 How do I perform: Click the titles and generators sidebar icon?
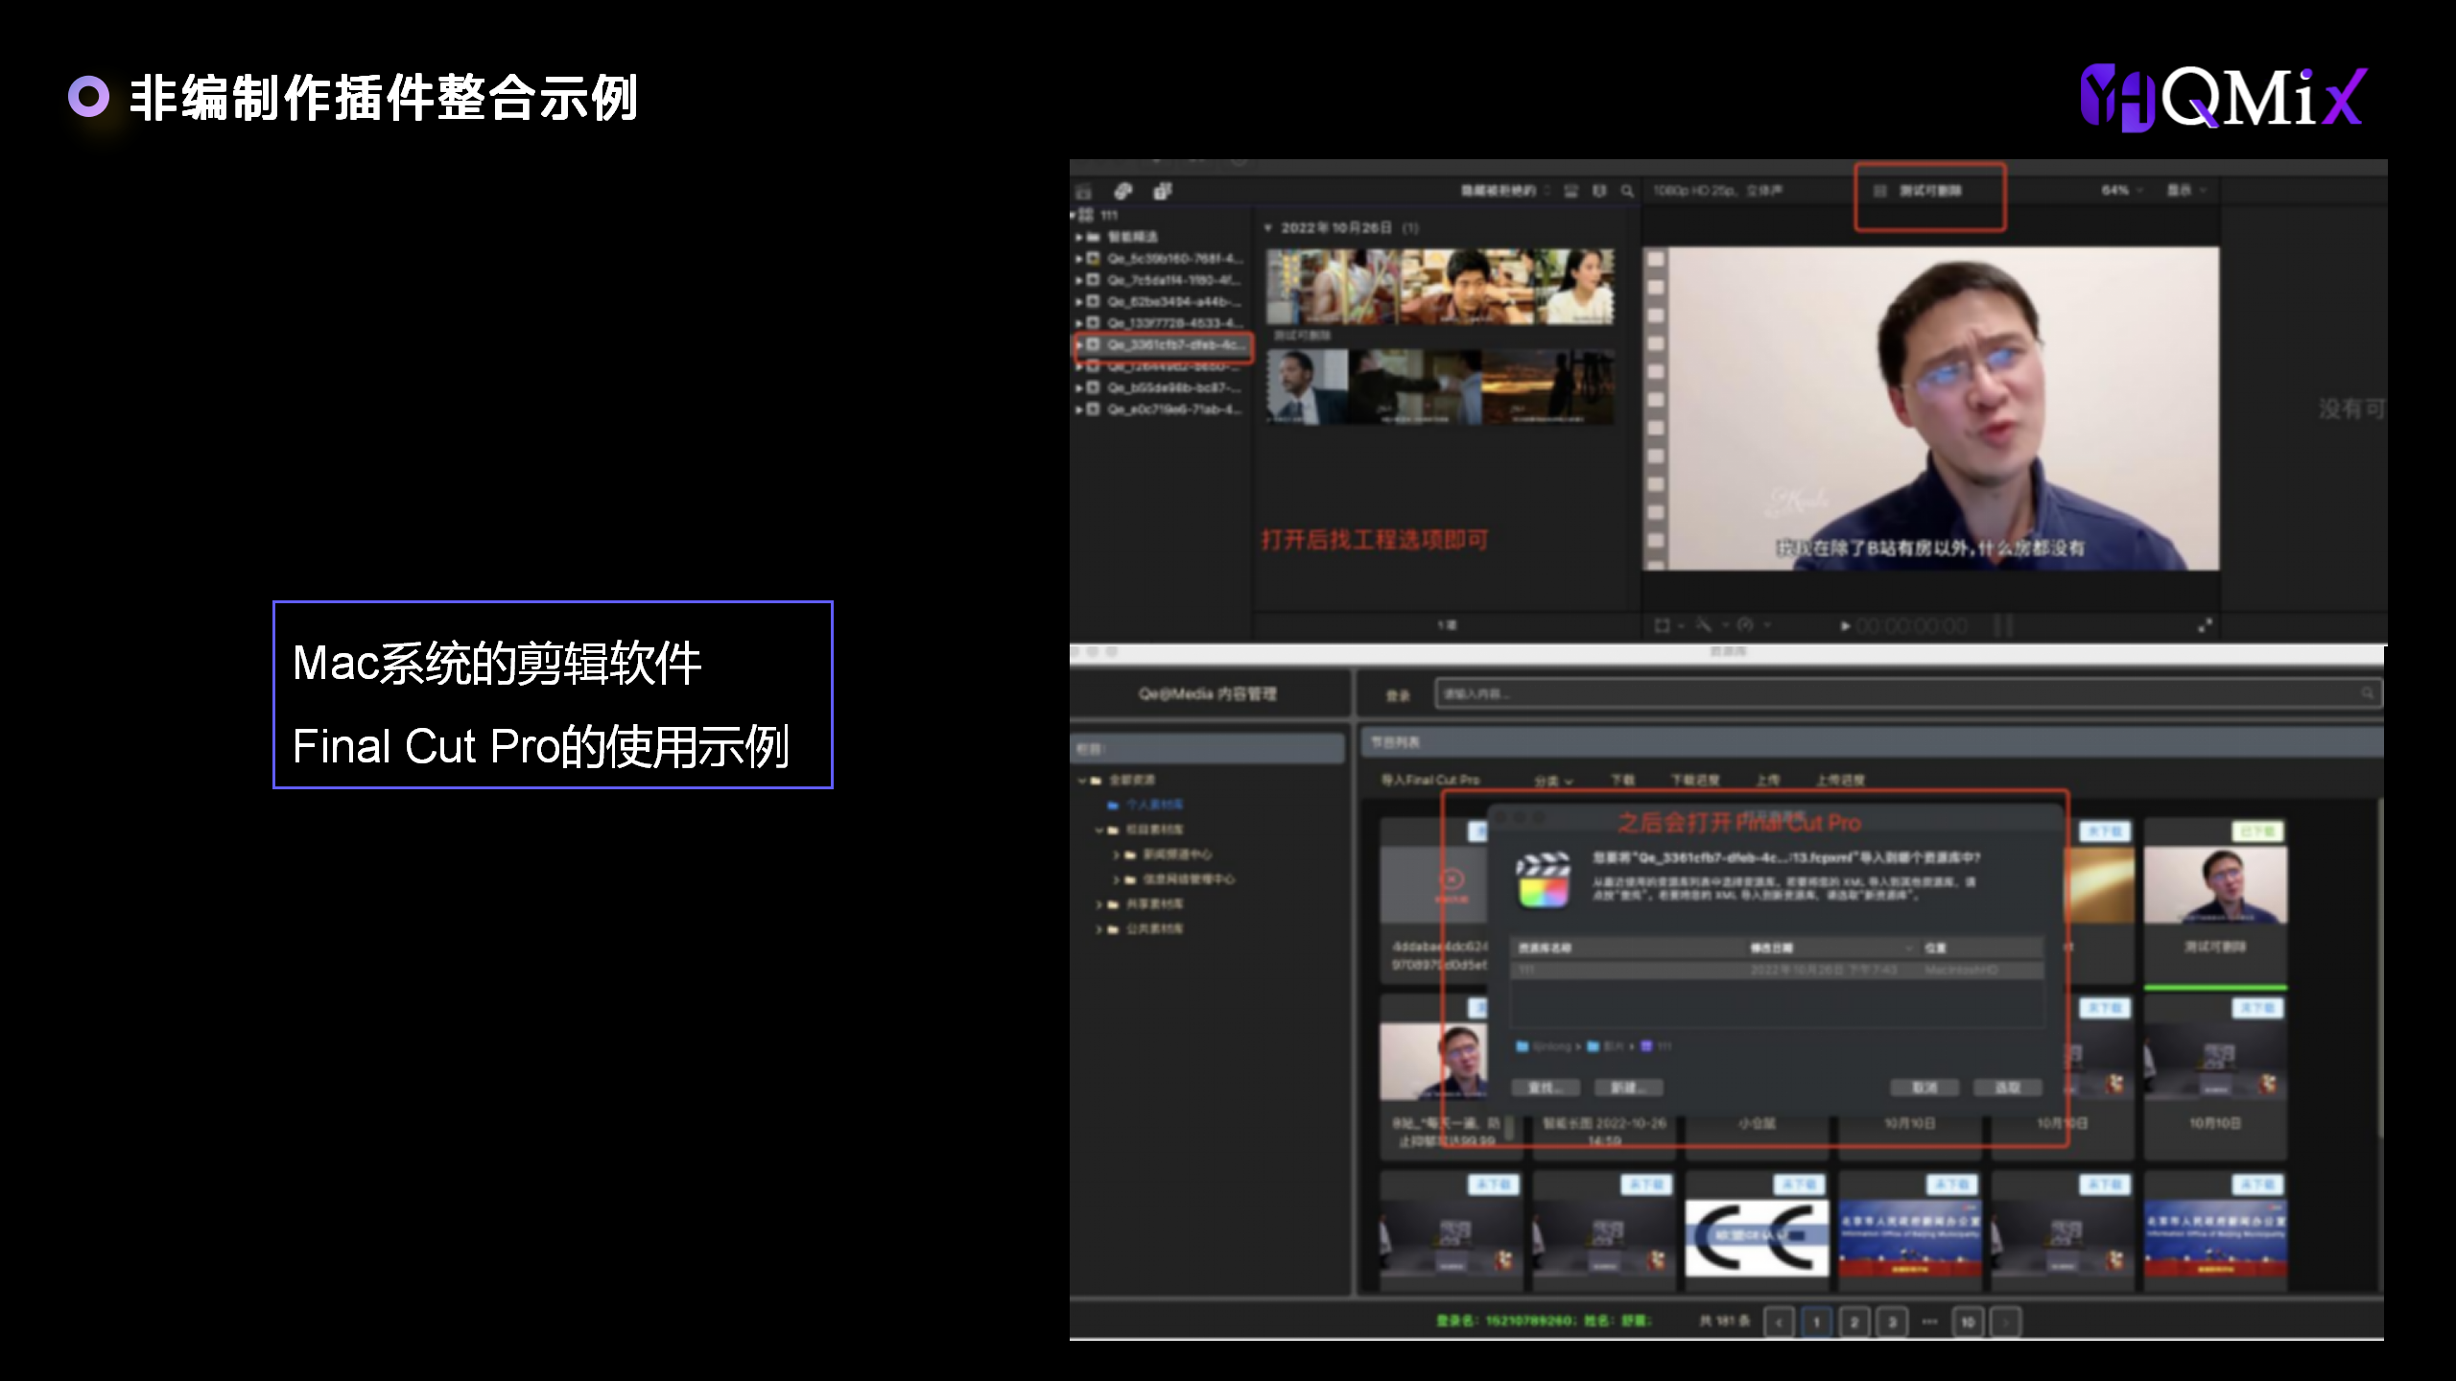pos(1162,191)
